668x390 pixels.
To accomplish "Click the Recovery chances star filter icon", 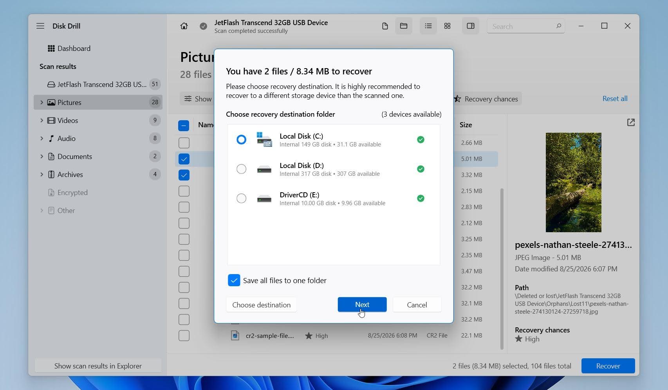I will [457, 99].
